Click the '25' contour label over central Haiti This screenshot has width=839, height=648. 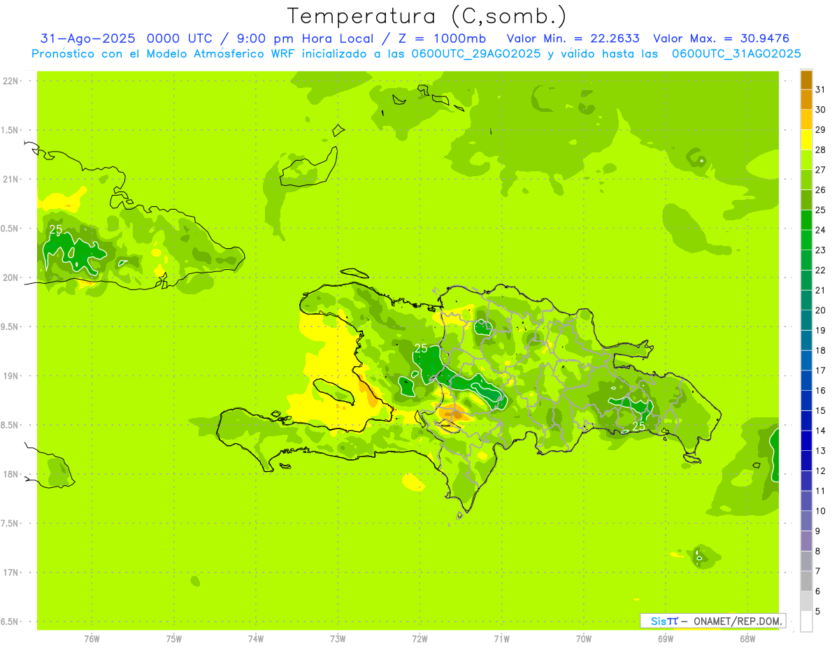[x=421, y=347]
